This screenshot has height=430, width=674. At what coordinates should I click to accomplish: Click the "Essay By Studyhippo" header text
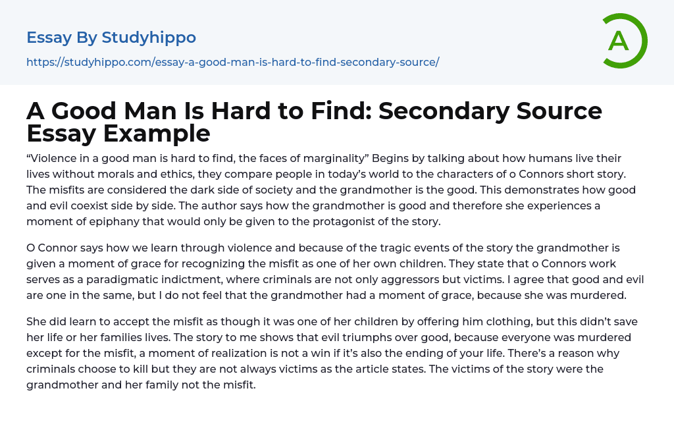point(111,38)
